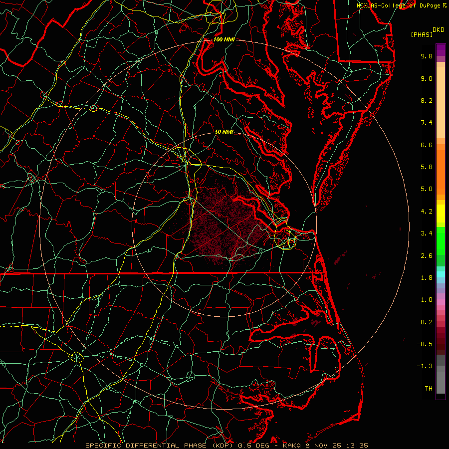The height and width of the screenshot is (449, 449).
Task: Click the 4.2 legend value
Action: click(427, 212)
